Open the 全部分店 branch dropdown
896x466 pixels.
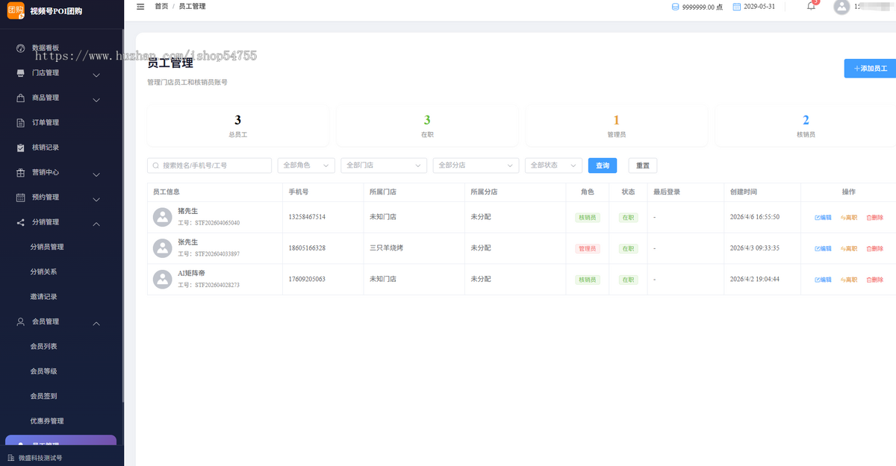coord(476,166)
